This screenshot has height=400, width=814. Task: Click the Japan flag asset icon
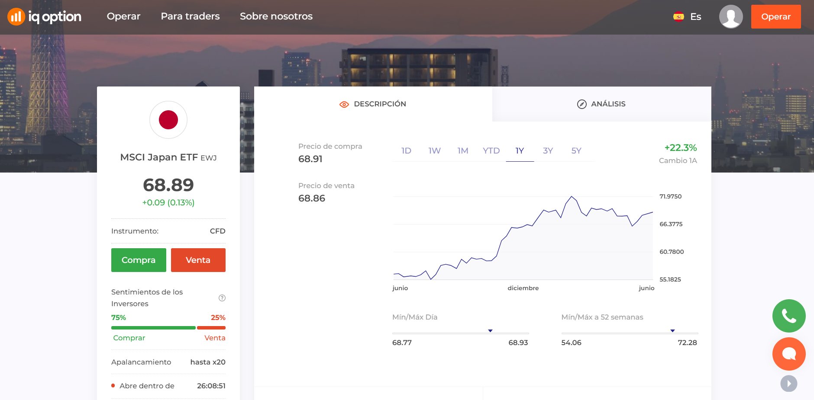[168, 120]
